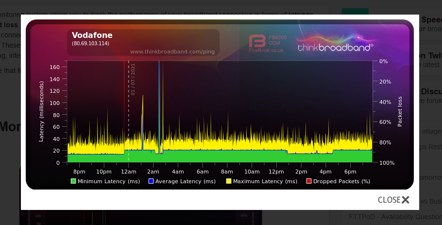Click the Latency (milliseconds) axis title
The image size is (442, 225).
point(41,111)
